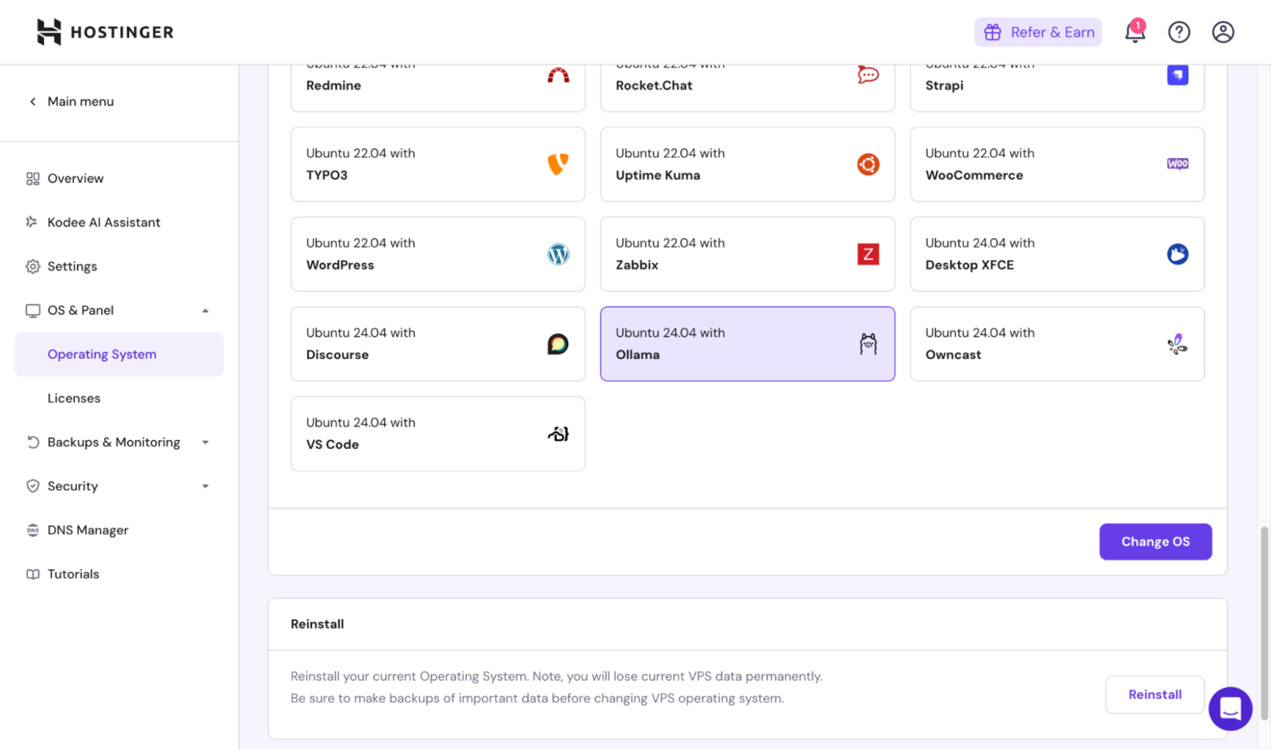Click the TYPO3 orange logo icon
This screenshot has width=1271, height=750.
coord(558,164)
